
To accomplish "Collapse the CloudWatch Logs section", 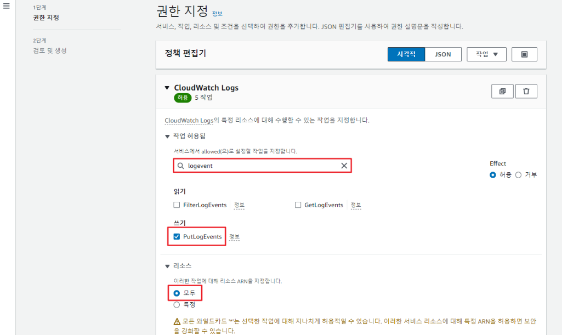I will (167, 88).
